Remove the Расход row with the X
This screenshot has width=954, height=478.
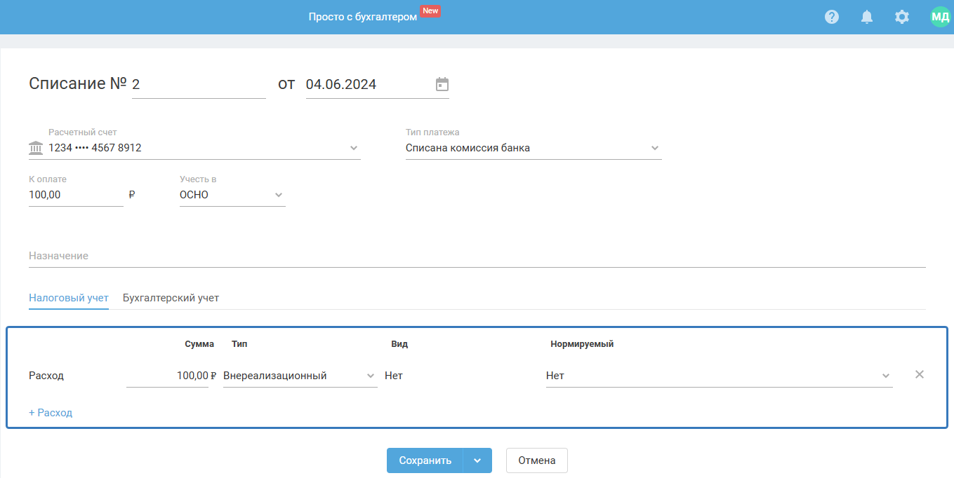[920, 374]
